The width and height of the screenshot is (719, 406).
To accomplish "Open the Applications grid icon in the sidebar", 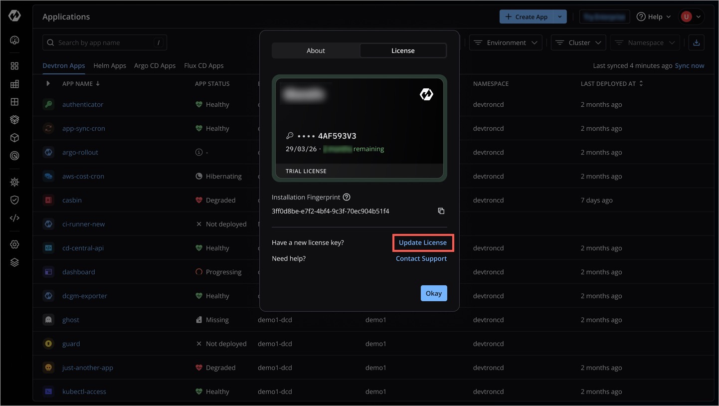I will pyautogui.click(x=14, y=65).
